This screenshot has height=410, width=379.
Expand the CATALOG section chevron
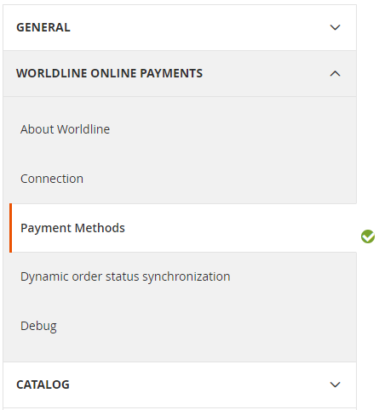pos(336,384)
